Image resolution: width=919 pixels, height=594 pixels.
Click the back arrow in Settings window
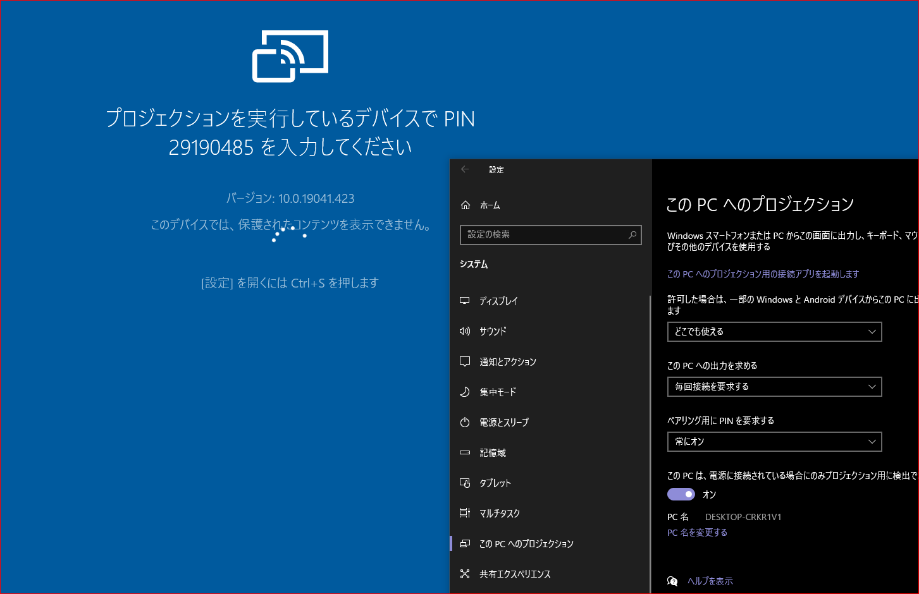pos(465,169)
